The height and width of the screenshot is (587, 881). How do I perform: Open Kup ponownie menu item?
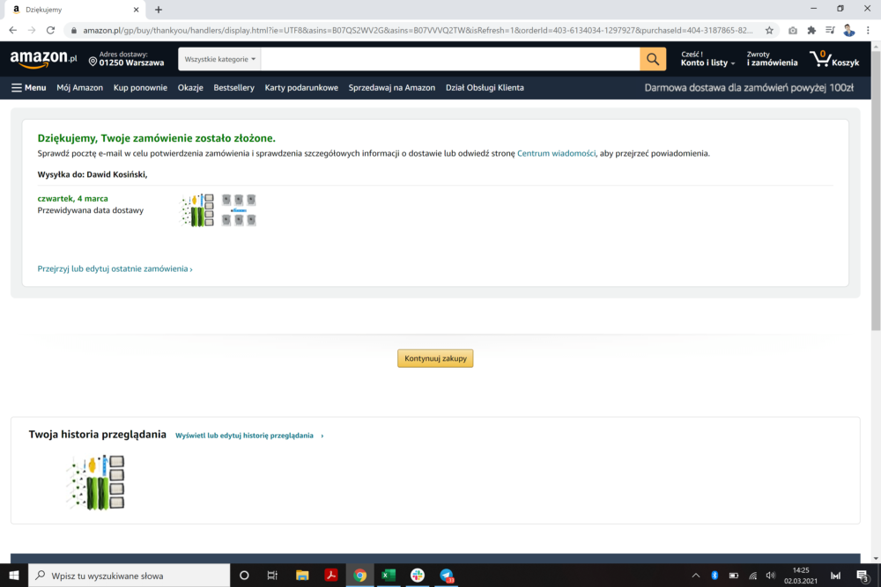[x=140, y=87]
